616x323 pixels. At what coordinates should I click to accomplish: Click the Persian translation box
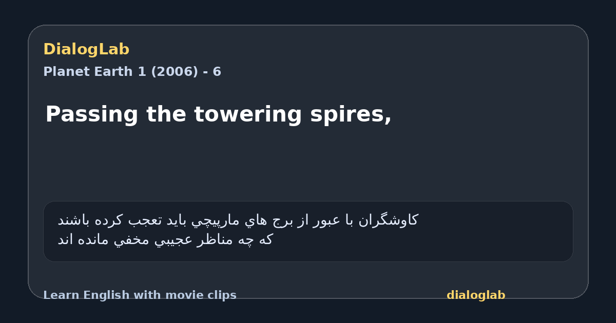click(308, 231)
